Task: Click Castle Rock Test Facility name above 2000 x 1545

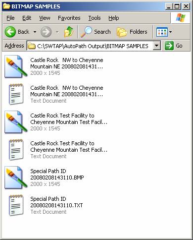Action: coord(69,119)
